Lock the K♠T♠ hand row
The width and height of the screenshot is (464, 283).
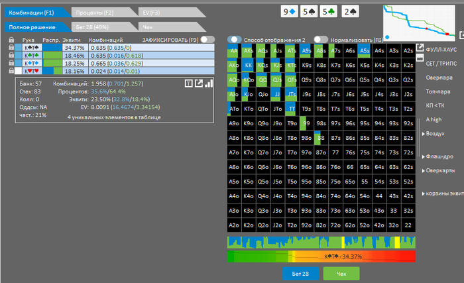[11, 47]
